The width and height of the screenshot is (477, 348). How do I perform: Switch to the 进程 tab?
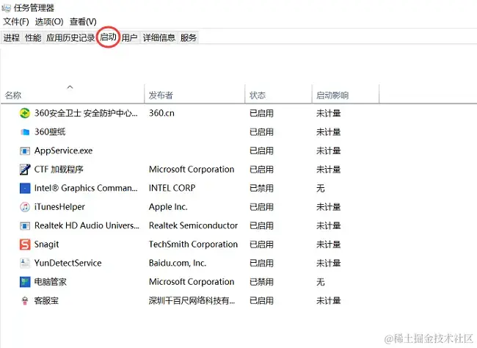pyautogui.click(x=12, y=37)
